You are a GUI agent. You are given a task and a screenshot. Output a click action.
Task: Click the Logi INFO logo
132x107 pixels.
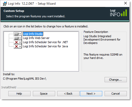(x=118, y=13)
